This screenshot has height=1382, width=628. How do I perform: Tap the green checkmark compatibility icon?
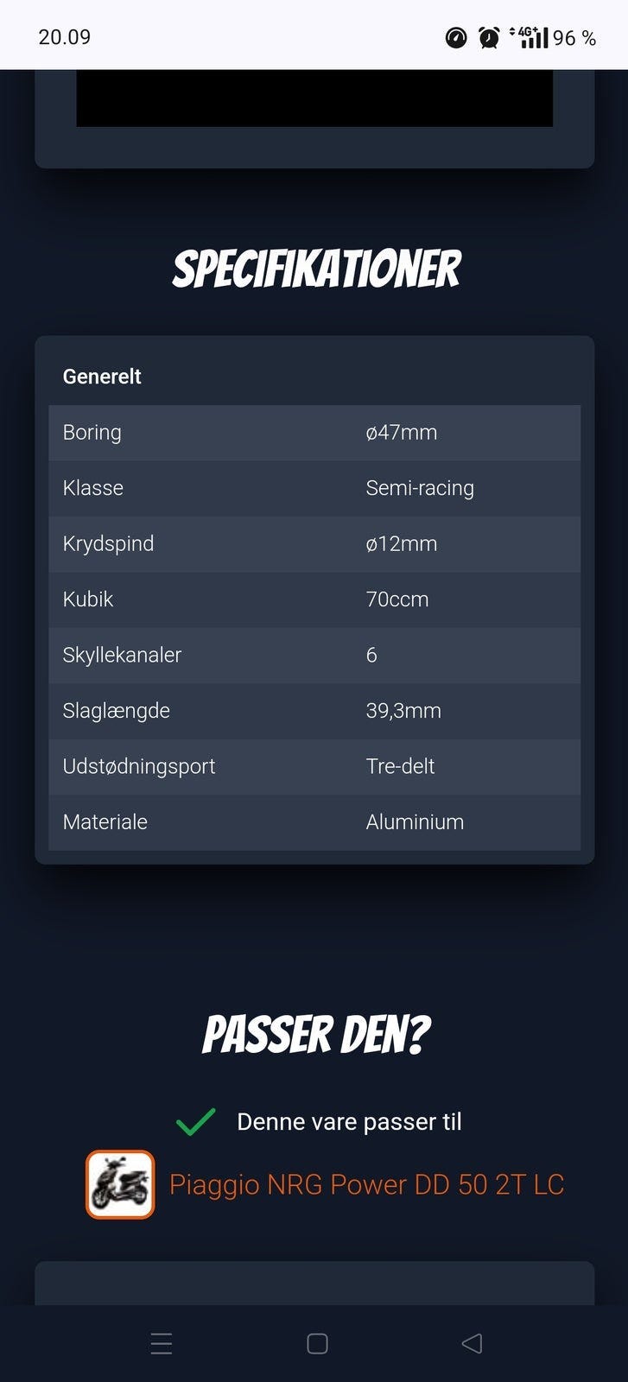(196, 1121)
